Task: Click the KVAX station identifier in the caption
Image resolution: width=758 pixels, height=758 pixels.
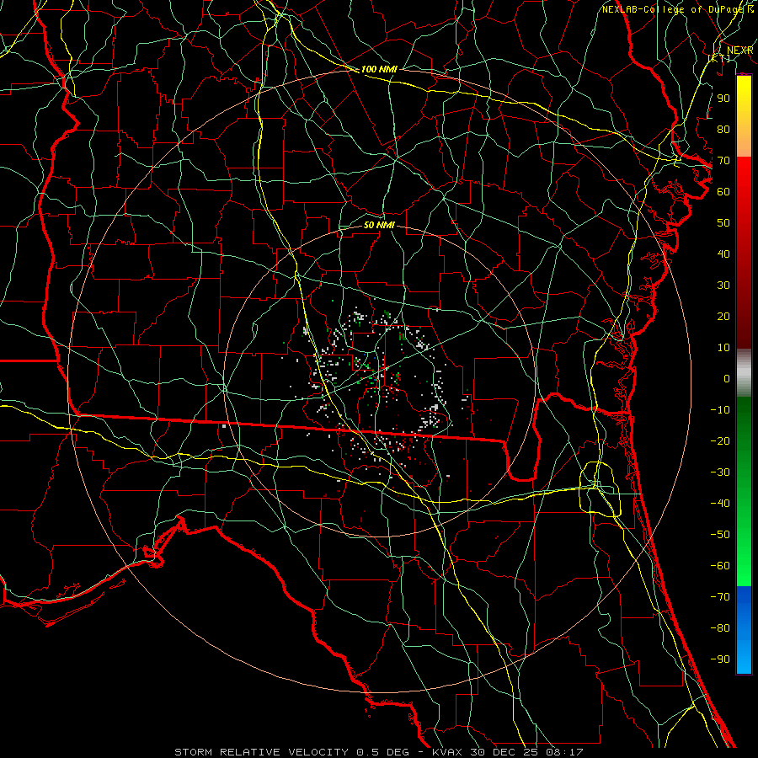Action: [x=450, y=752]
